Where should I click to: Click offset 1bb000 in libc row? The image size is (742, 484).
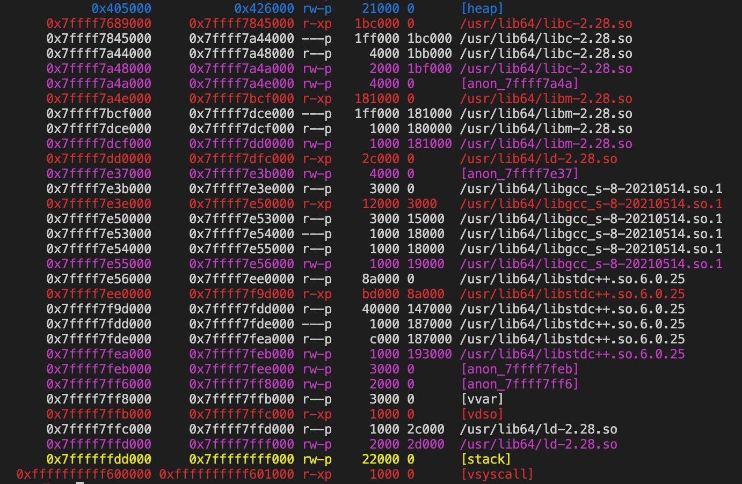tap(430, 54)
